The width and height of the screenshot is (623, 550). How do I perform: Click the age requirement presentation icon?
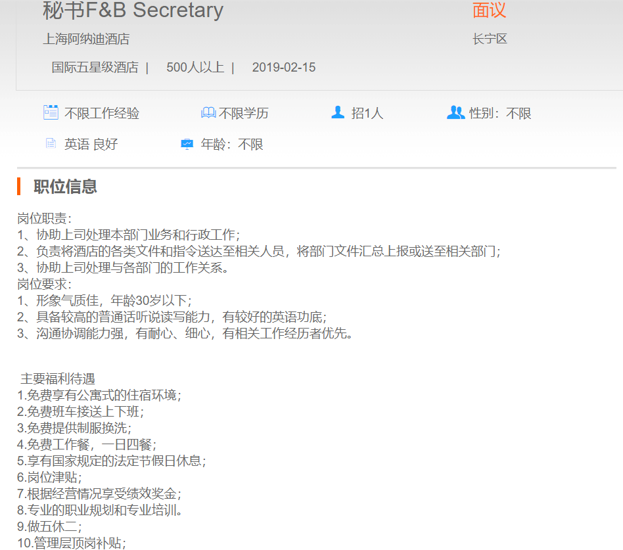tap(187, 144)
